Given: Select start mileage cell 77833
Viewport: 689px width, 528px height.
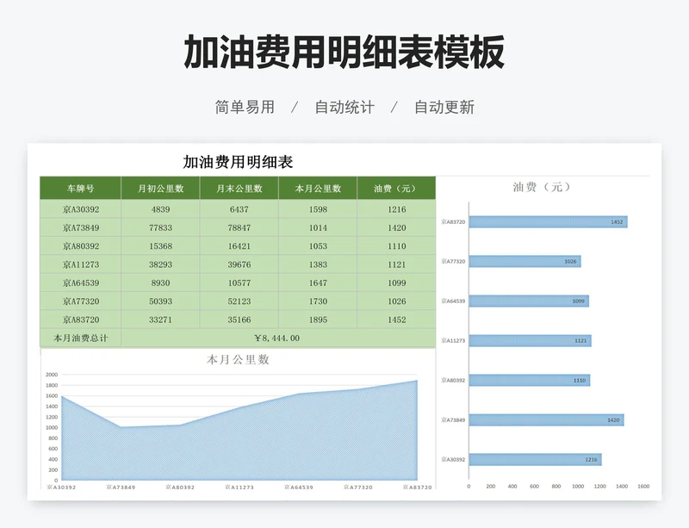Looking at the screenshot, I should 160,227.
